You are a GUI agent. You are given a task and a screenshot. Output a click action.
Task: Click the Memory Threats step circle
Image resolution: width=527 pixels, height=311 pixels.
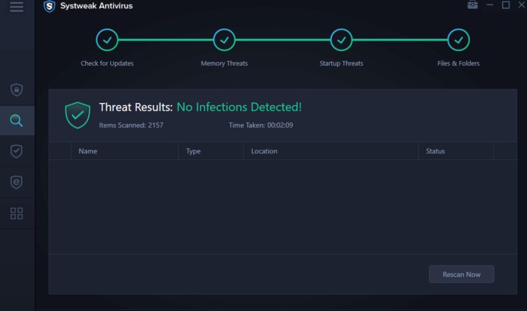coord(224,40)
